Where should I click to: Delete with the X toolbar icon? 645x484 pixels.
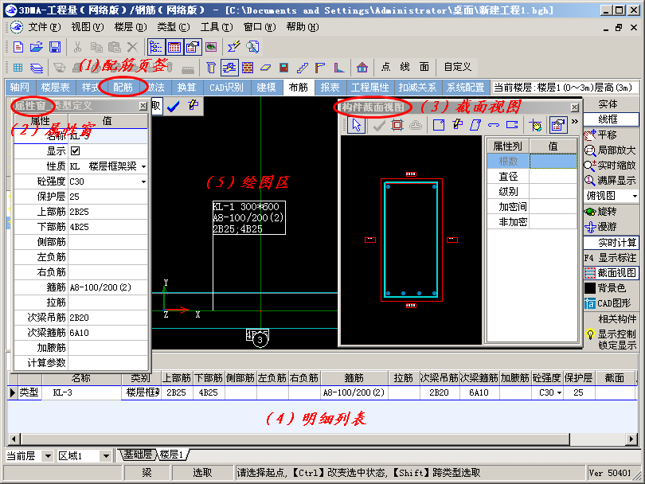(x=132, y=47)
